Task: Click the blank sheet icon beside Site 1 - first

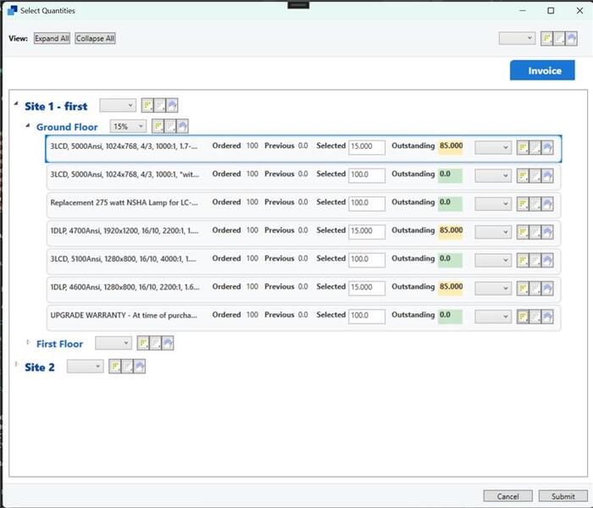Action: (159, 105)
